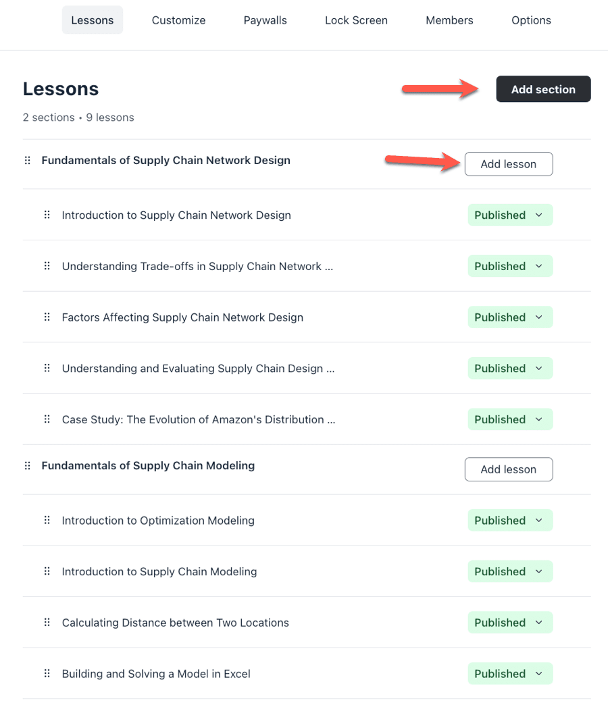Click drag handle beside Fundamentals of Supply Chain Modeling
608x711 pixels.
pos(28,466)
